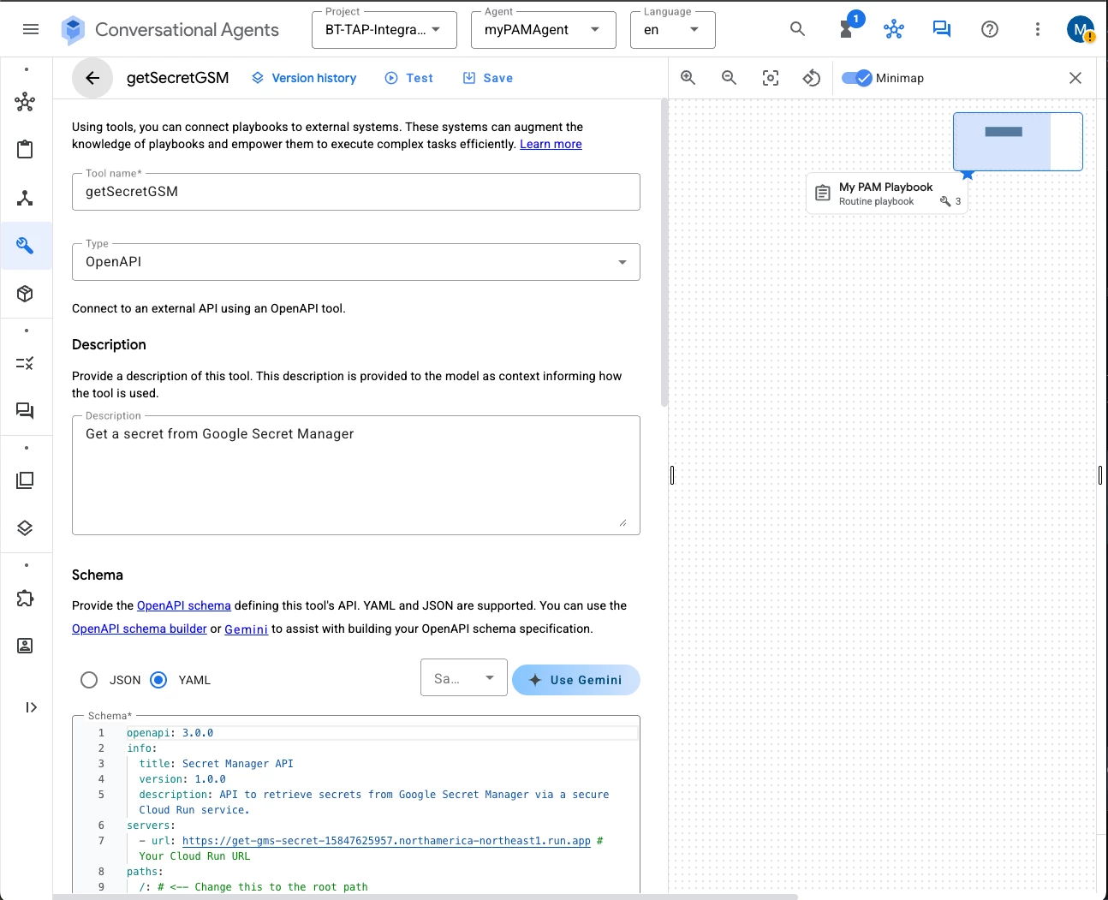Open the Agent myPAMAgent dropdown
Viewport: 1108px width, 900px height.
point(543,30)
